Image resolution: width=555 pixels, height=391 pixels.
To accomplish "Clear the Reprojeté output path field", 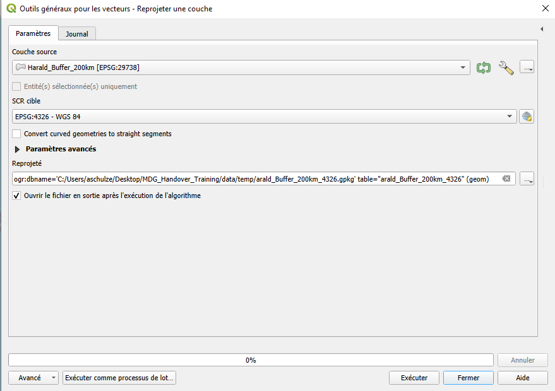I will tap(506, 179).
